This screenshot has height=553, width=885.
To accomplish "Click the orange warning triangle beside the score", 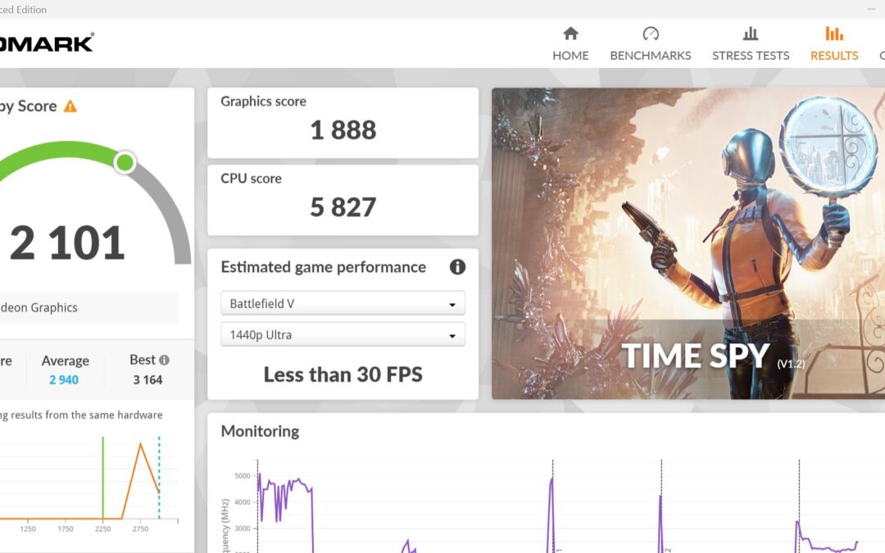I will [x=70, y=107].
